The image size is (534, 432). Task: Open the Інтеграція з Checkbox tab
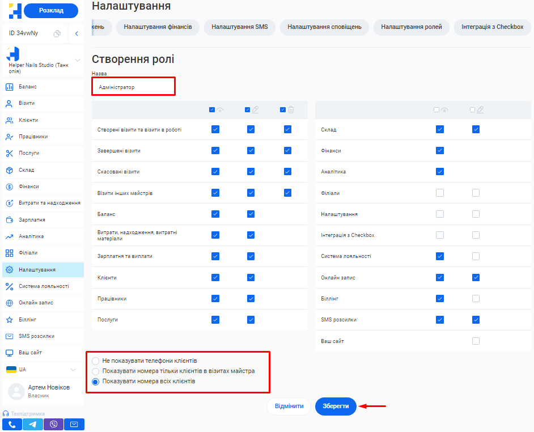point(492,27)
